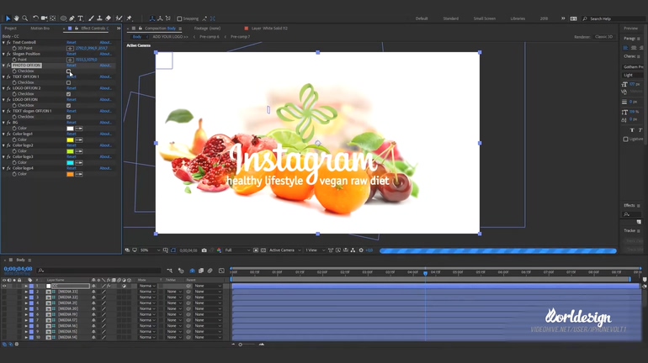The height and width of the screenshot is (363, 648).
Task: Open the 50% magnification dropdown
Action: point(150,250)
